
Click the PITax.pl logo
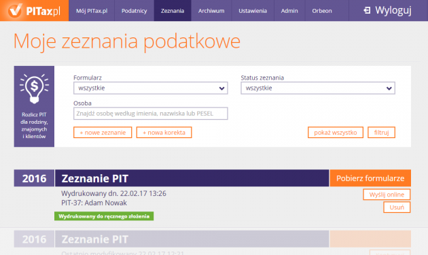[x=34, y=10]
